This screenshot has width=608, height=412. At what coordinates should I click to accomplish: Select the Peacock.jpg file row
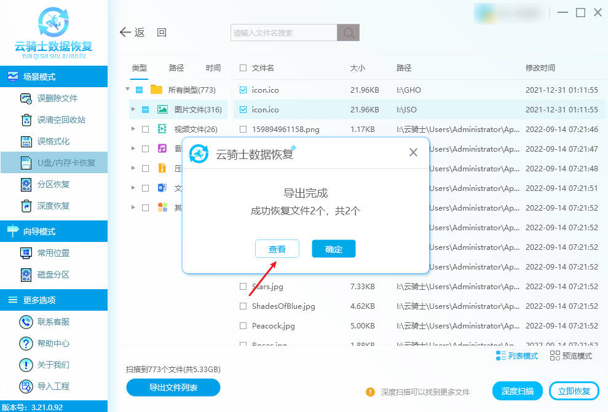coord(419,326)
